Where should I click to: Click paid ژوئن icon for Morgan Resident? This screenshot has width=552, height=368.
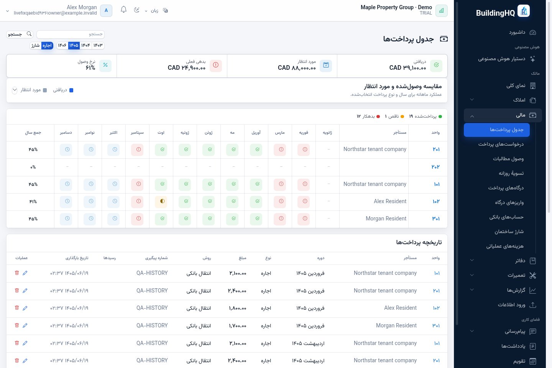(x=209, y=219)
